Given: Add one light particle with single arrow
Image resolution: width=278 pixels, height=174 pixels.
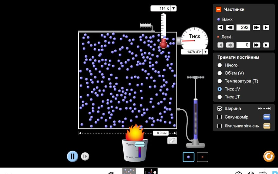Looking at the screenshot, I should [x=266, y=45].
